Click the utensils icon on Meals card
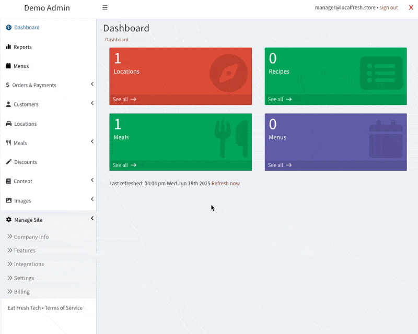Screen dimensions: 418x334 click(x=231, y=139)
